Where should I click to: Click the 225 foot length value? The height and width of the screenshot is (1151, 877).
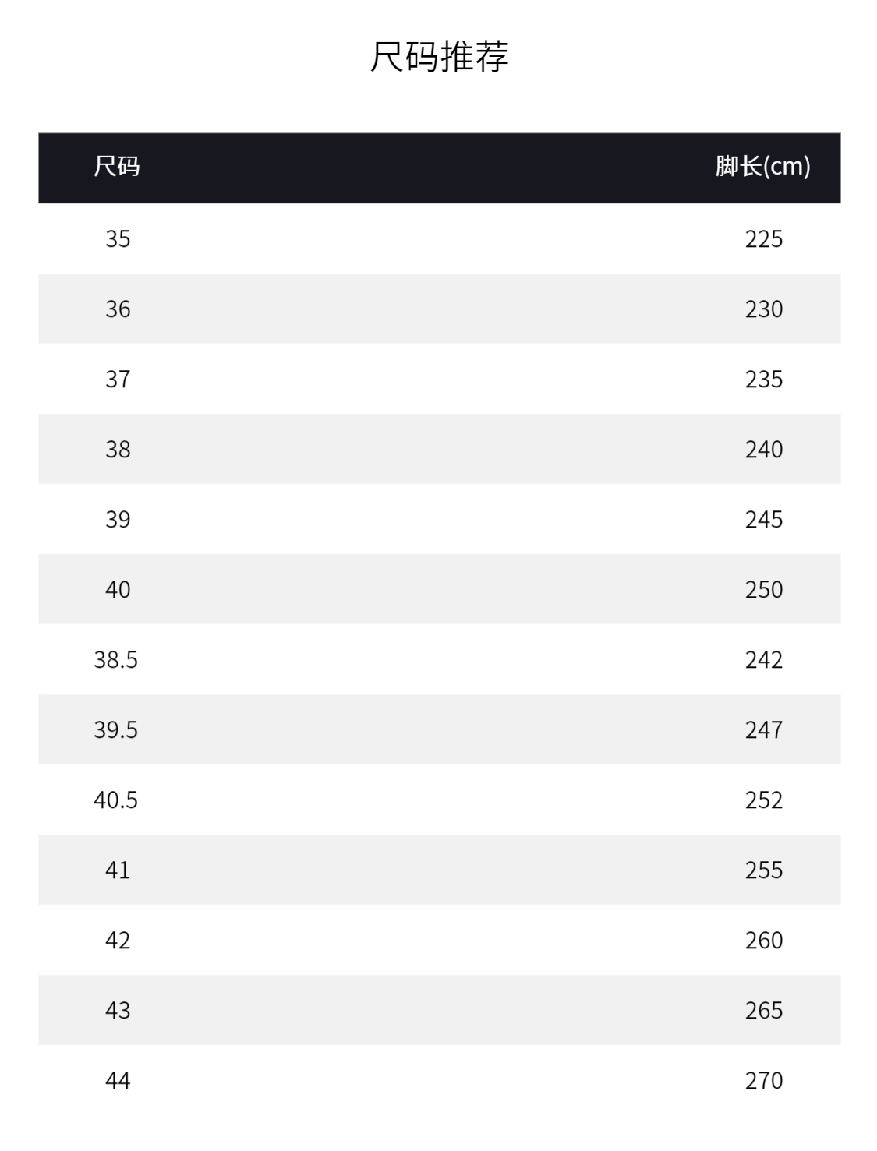(763, 238)
